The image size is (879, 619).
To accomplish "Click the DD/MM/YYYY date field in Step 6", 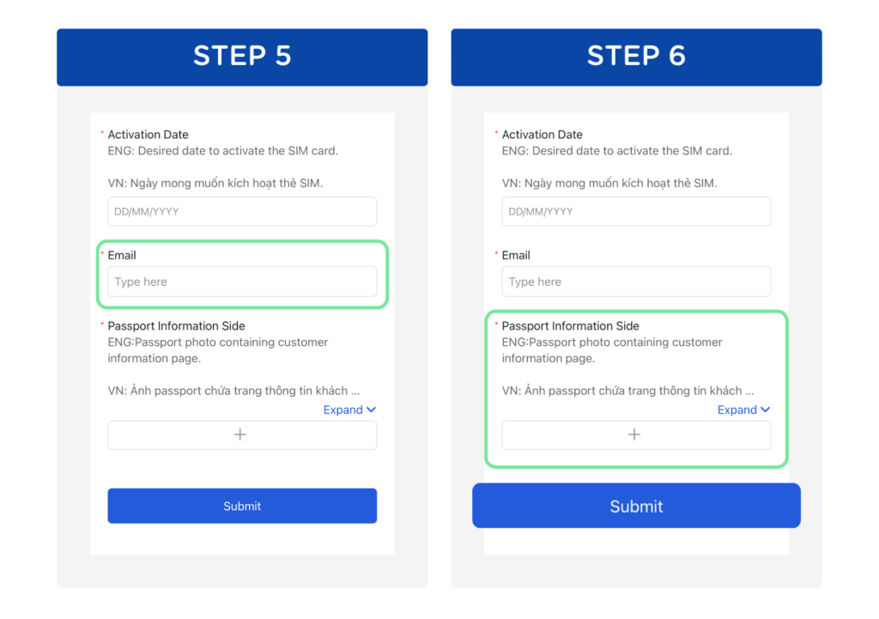I will pos(636,211).
